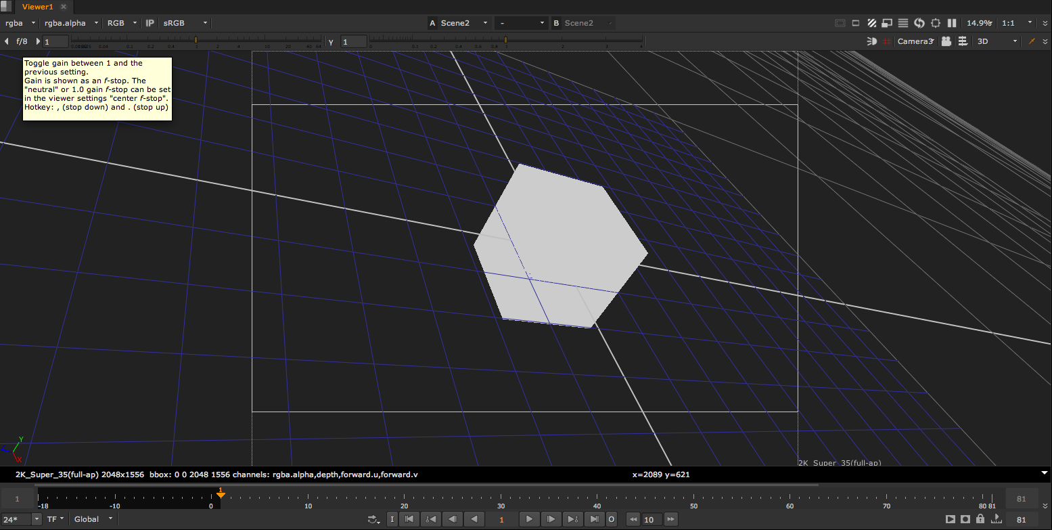Open the TF playback mode dropdown

[x=55, y=519]
